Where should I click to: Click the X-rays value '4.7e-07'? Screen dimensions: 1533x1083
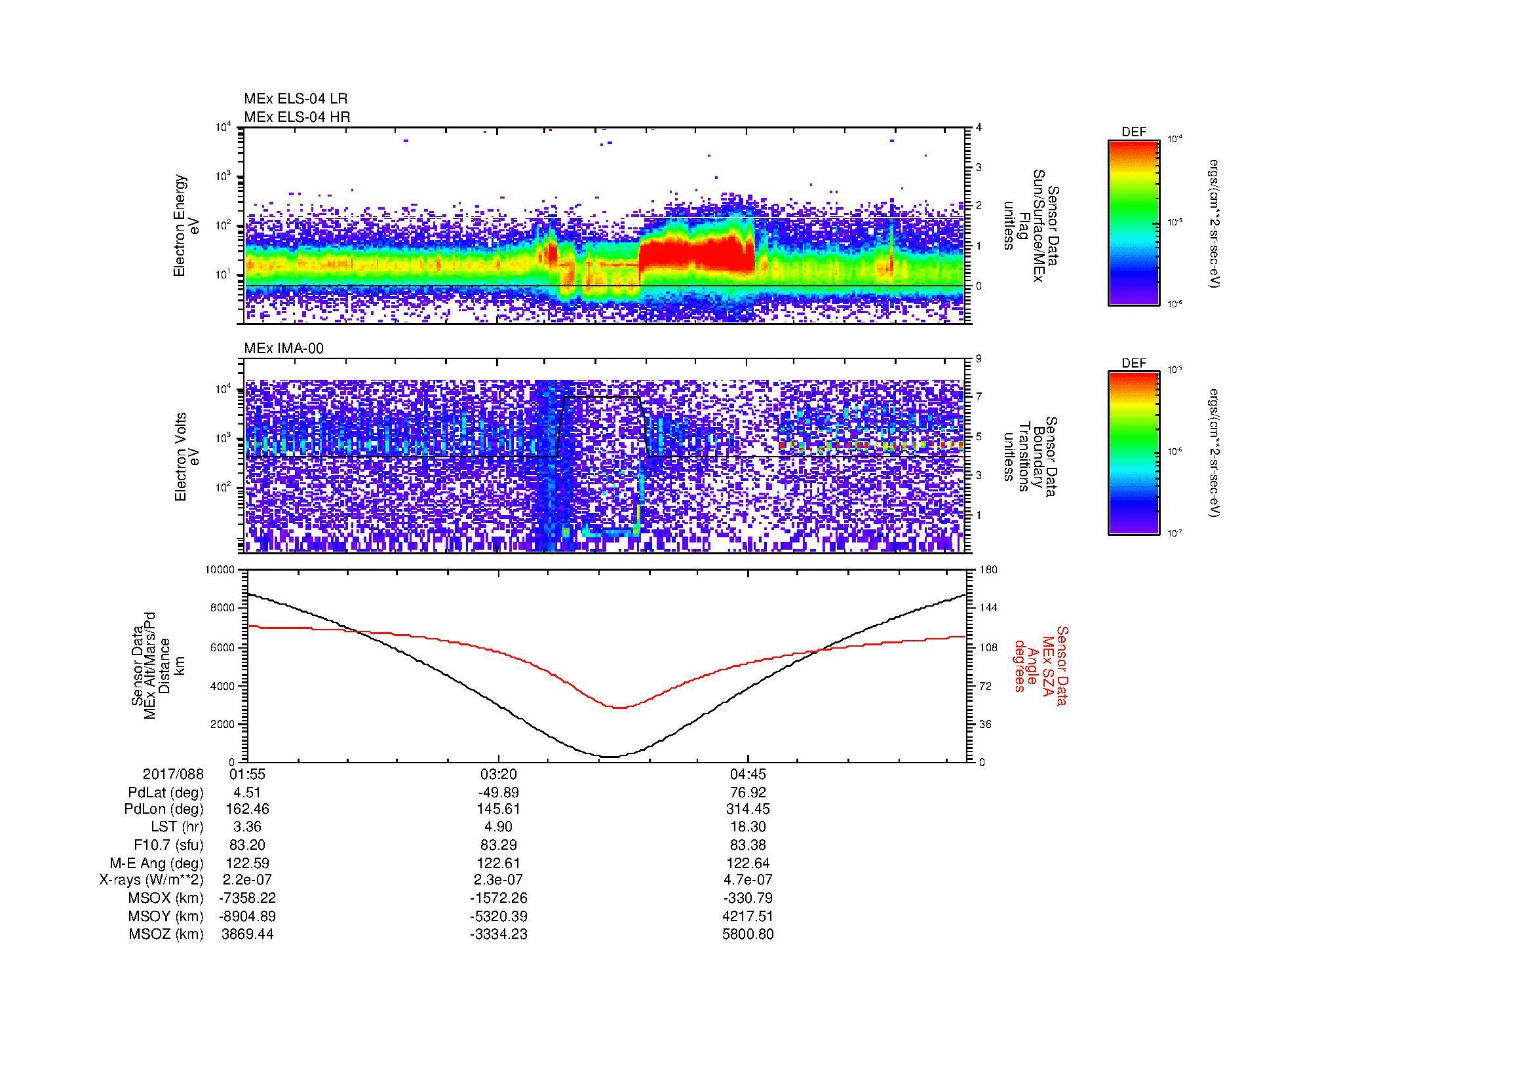point(748,880)
